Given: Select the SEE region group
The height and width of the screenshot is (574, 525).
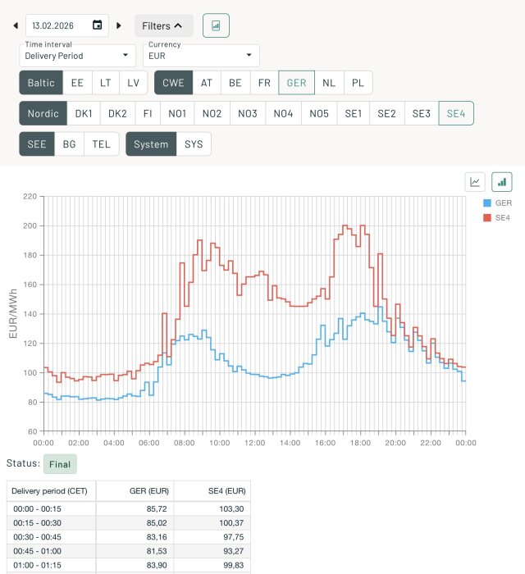Looking at the screenshot, I should pyautogui.click(x=37, y=144).
